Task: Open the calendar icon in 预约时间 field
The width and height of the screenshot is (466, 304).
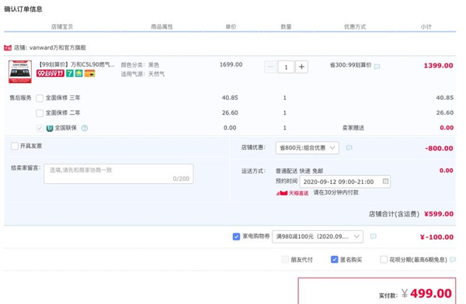Action: (385, 181)
